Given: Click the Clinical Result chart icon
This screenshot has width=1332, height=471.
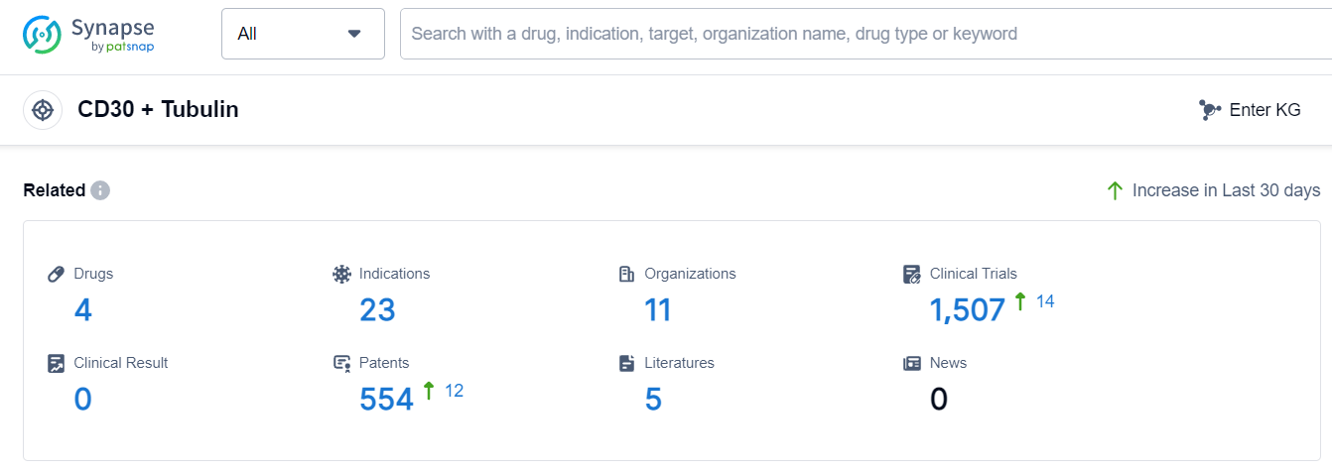Looking at the screenshot, I should click(x=57, y=363).
